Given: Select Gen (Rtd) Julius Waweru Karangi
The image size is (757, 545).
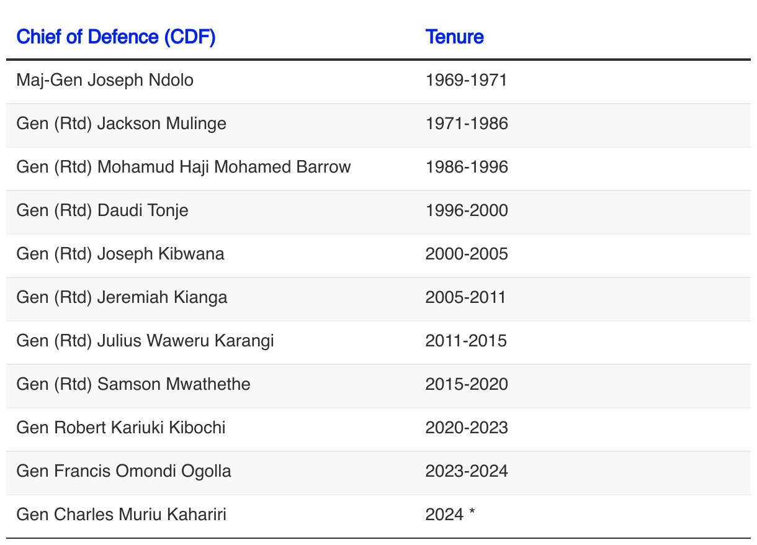Looking at the screenshot, I should pos(145,341).
